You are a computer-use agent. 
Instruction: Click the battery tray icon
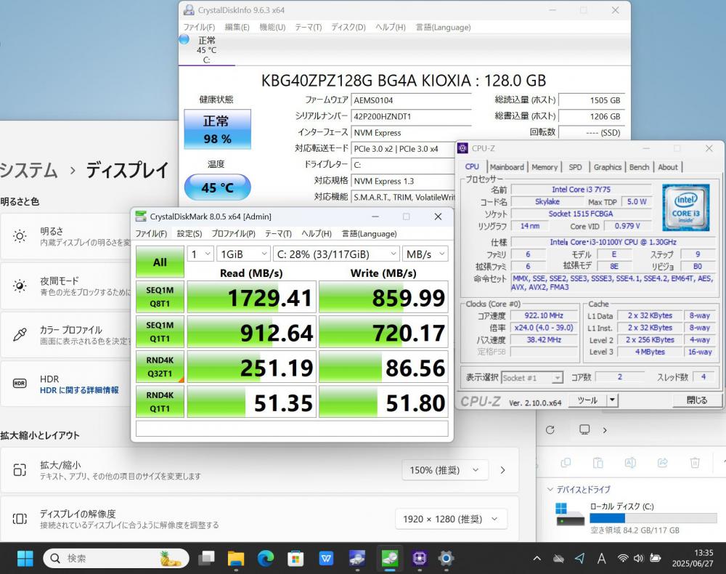coord(655,558)
